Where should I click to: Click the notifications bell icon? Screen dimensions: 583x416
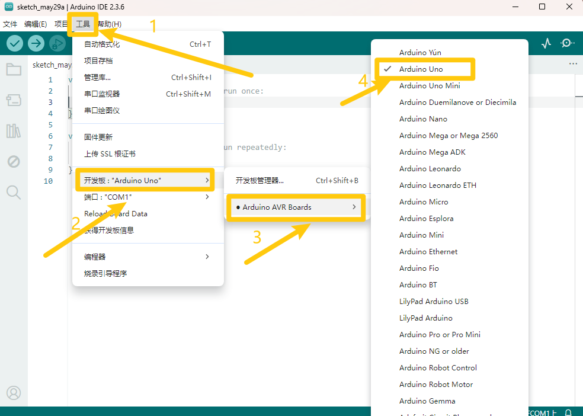click(x=568, y=412)
